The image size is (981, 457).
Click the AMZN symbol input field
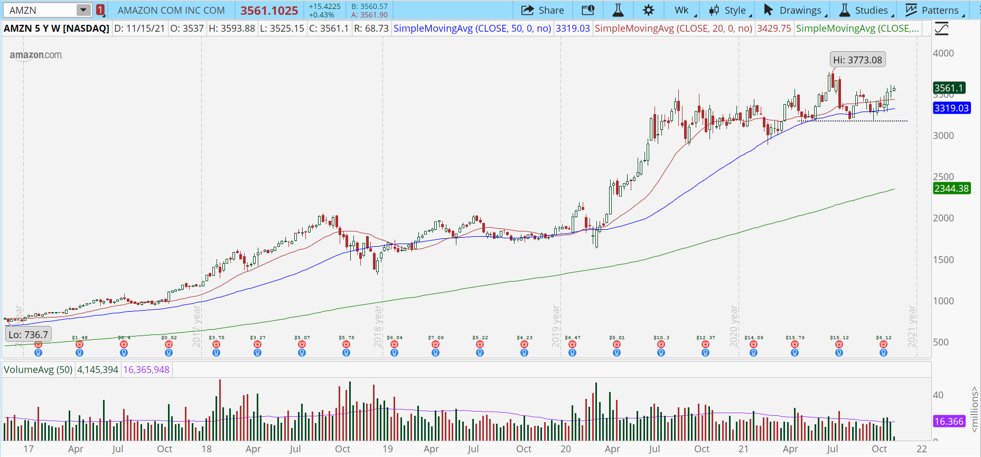click(x=40, y=10)
